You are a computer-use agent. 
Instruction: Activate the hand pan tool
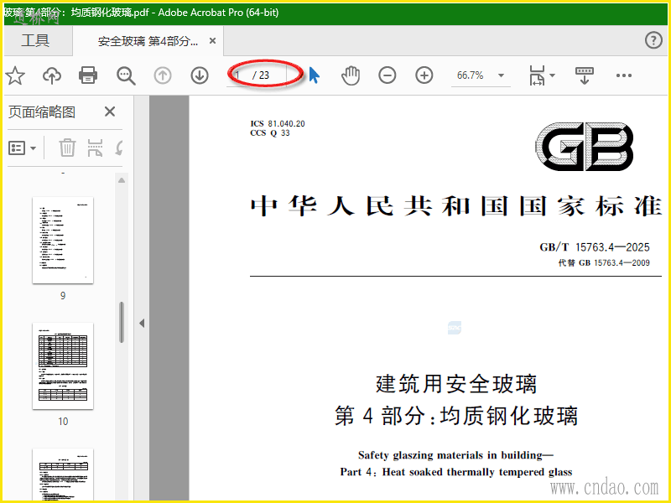click(x=351, y=75)
